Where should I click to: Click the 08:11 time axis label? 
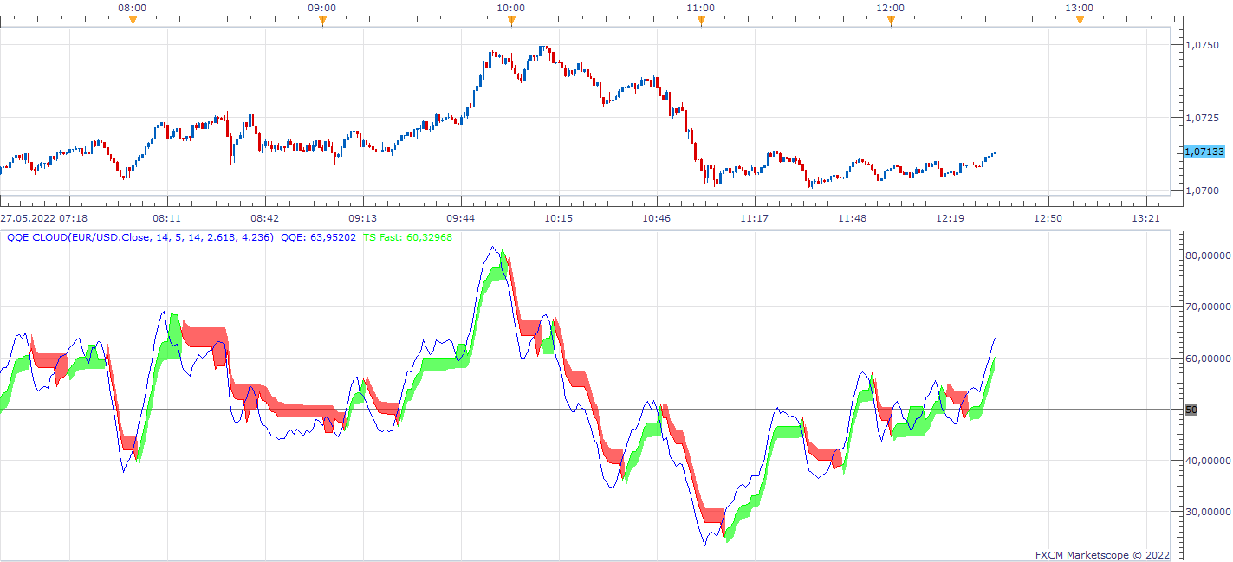pyautogui.click(x=166, y=219)
